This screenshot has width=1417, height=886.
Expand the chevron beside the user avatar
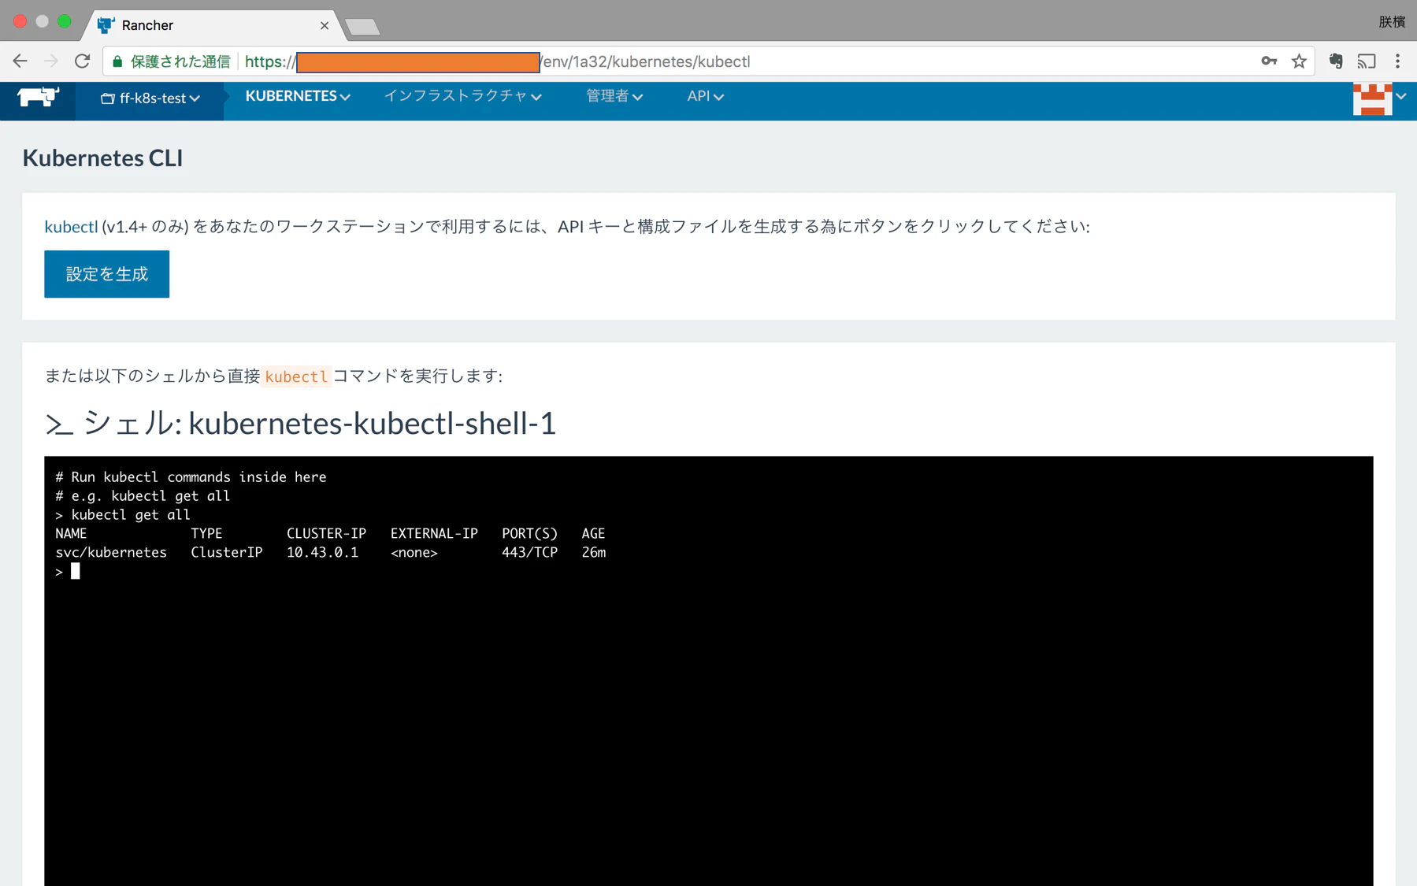[x=1401, y=97]
